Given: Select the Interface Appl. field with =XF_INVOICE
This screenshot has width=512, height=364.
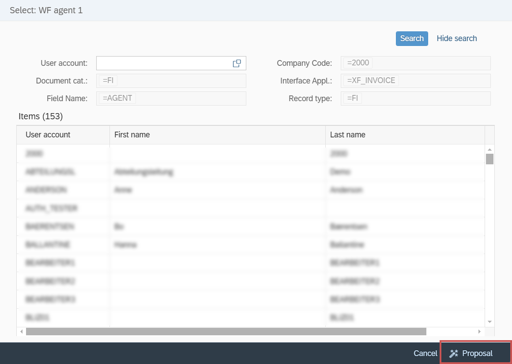Looking at the screenshot, I should (x=415, y=81).
